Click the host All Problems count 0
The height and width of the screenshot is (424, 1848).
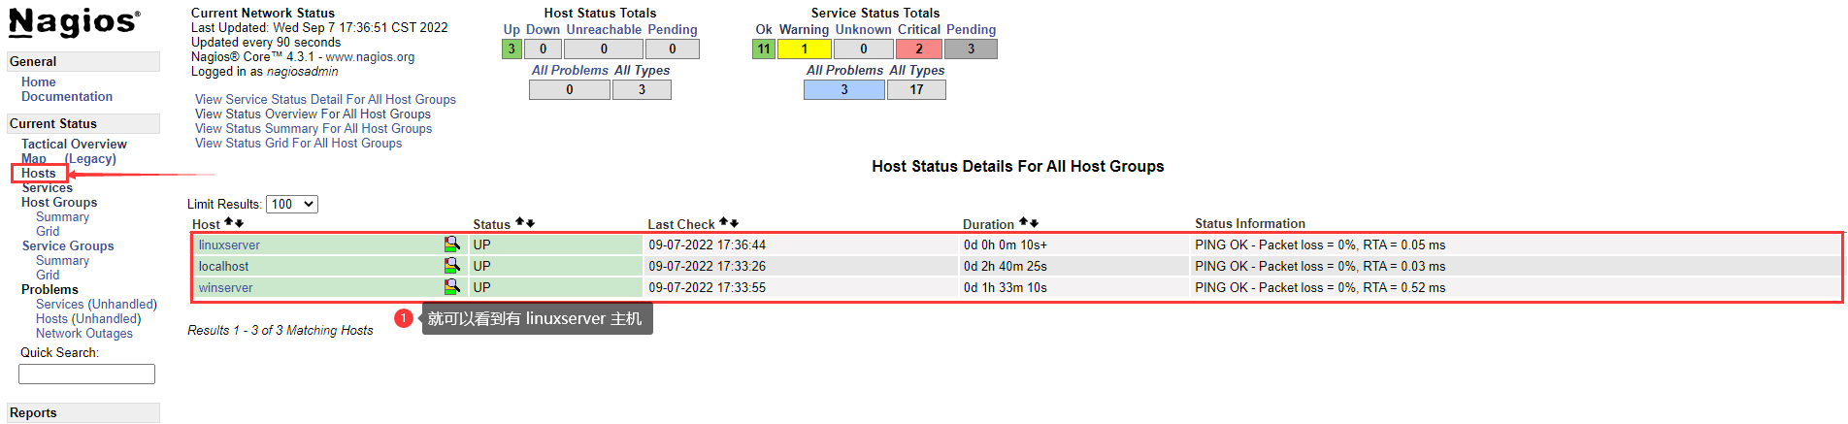click(x=570, y=89)
